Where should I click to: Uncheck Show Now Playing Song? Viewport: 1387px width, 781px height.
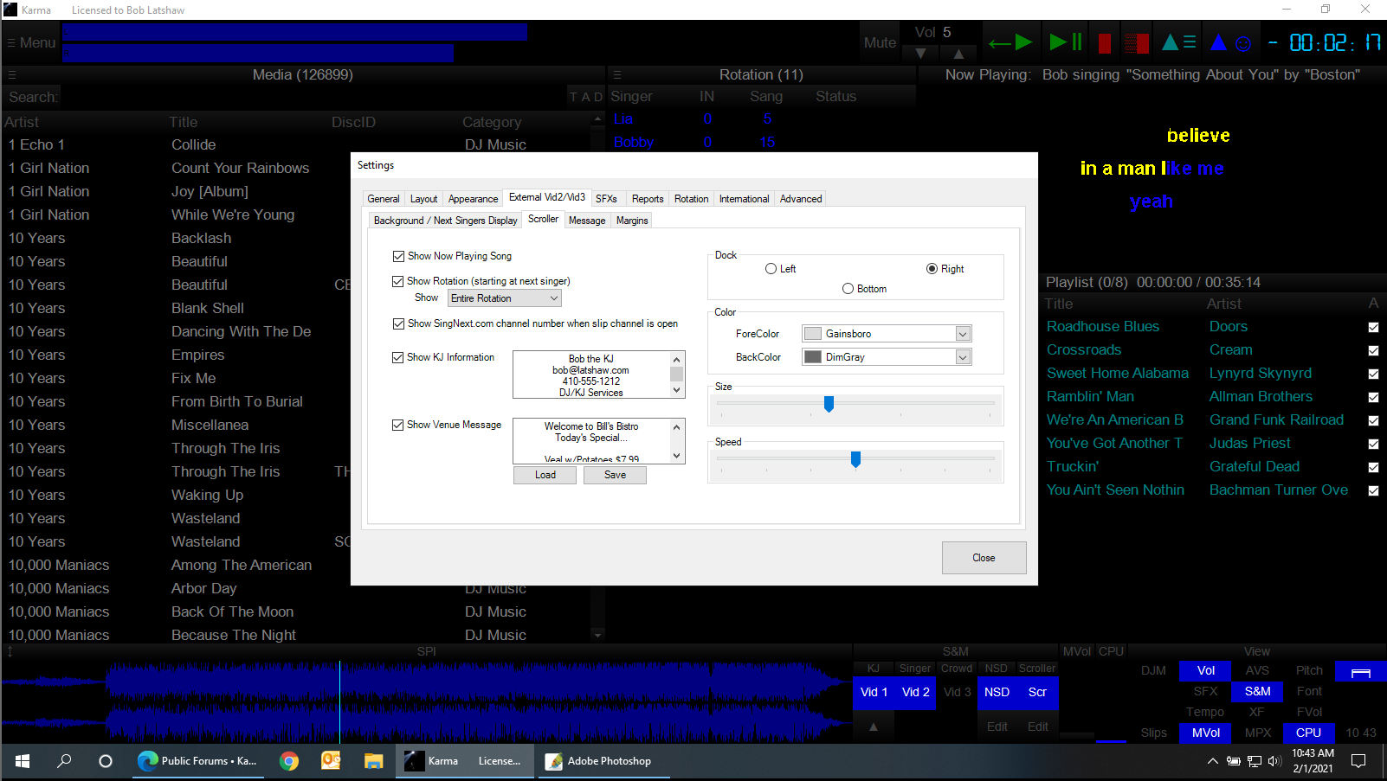click(398, 256)
